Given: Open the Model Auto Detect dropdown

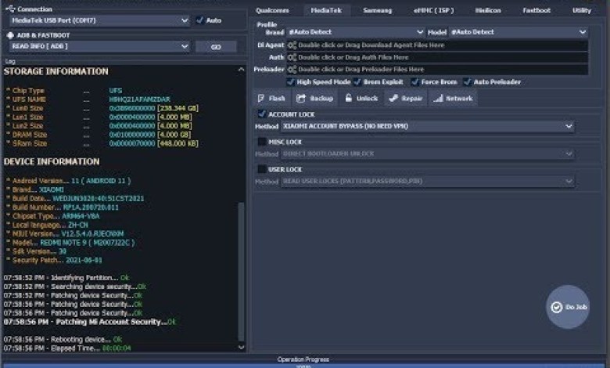Looking at the screenshot, I should [x=518, y=32].
